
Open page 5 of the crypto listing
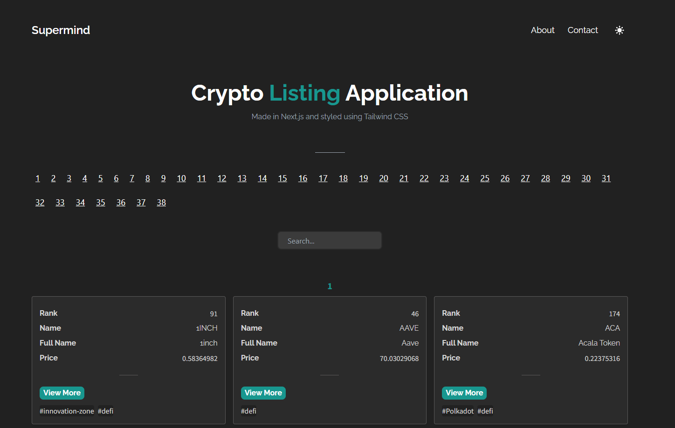coord(100,178)
